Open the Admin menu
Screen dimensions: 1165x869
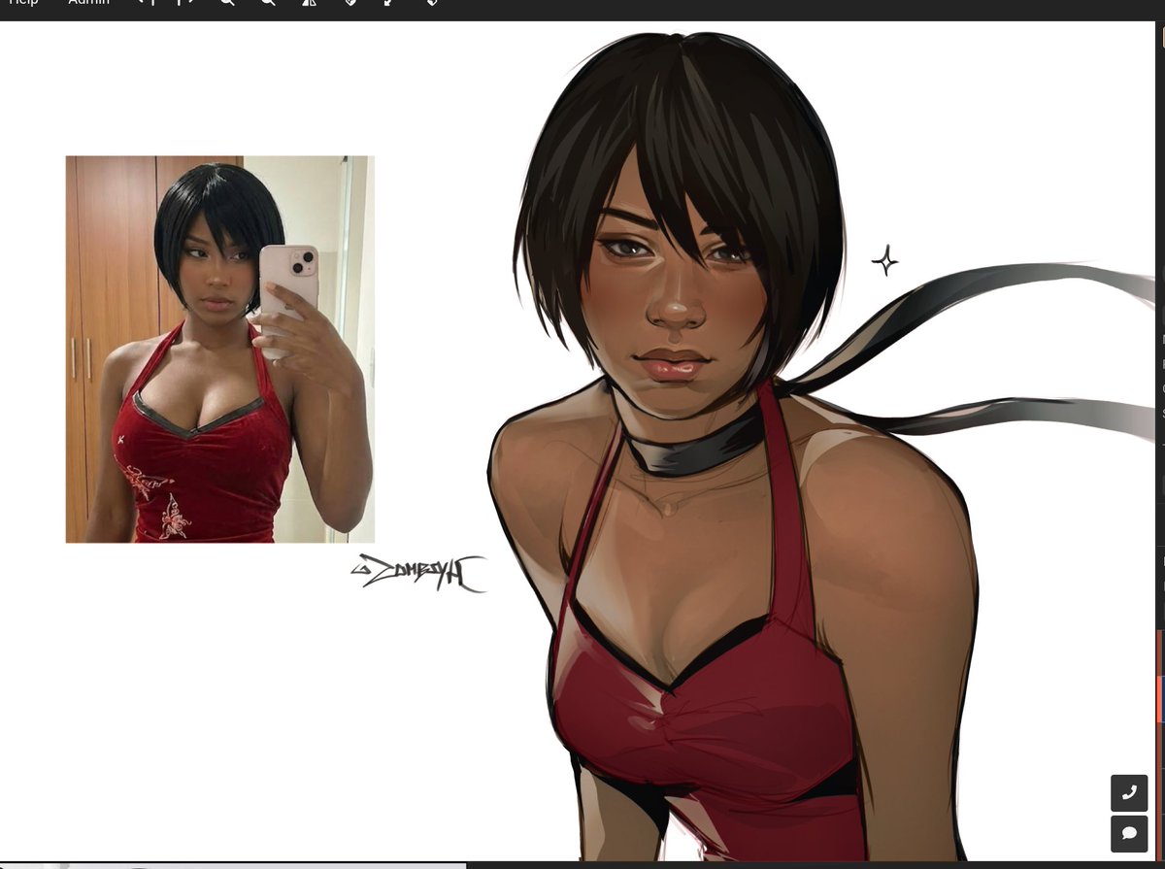pyautogui.click(x=88, y=3)
